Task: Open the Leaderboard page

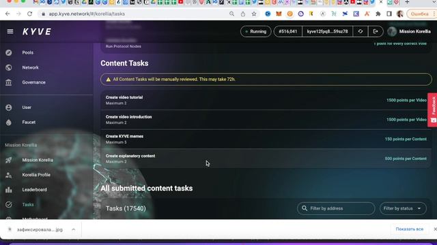Action: point(34,190)
